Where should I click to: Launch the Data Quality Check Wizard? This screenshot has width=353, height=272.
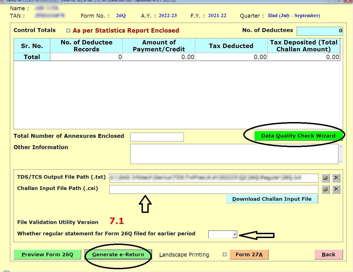coord(298,136)
